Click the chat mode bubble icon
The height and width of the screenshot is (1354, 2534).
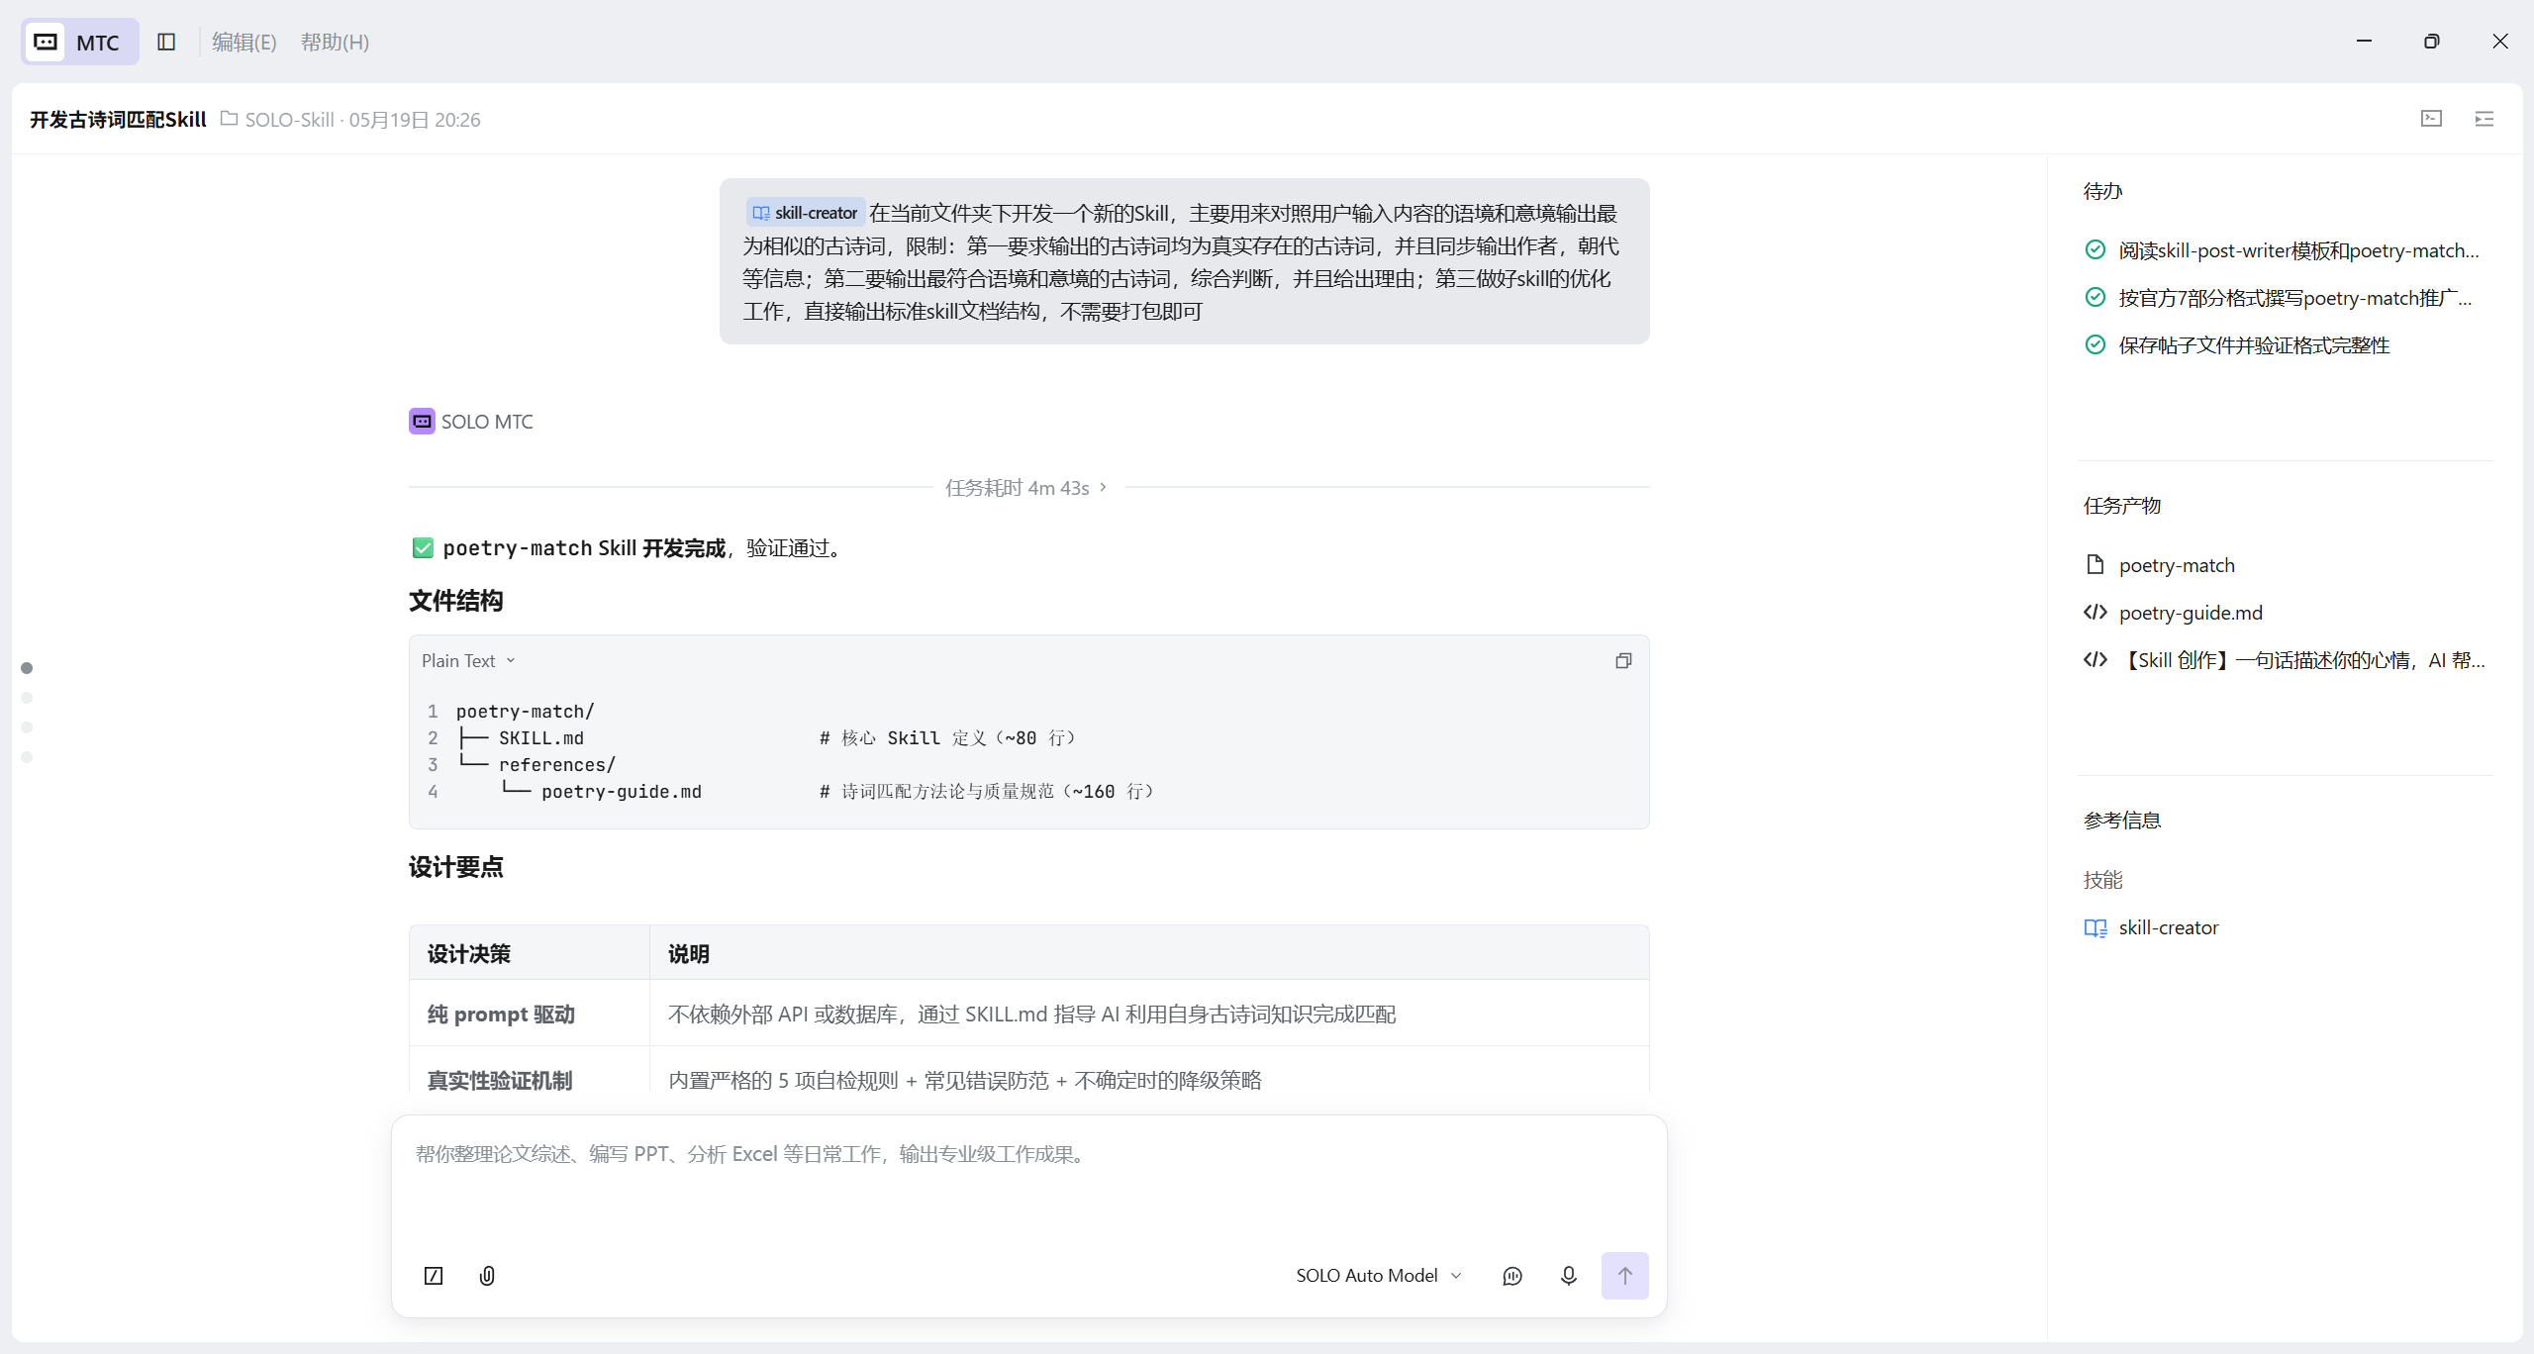pyautogui.click(x=1512, y=1276)
